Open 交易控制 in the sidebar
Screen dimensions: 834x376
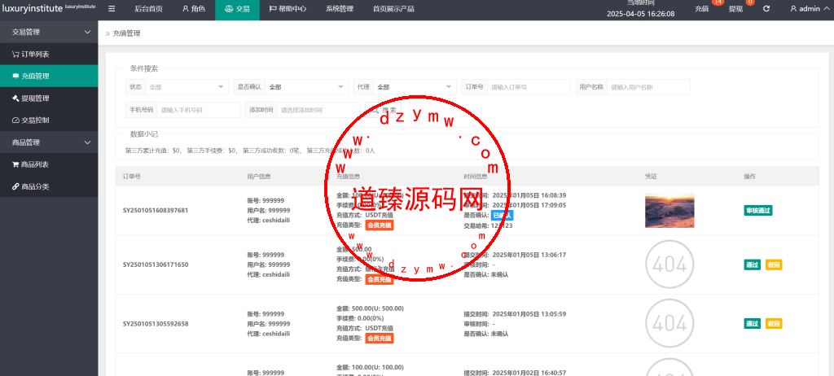coord(49,120)
